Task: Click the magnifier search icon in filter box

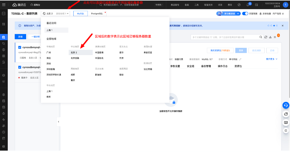Action: pyautogui.click(x=261, y=37)
